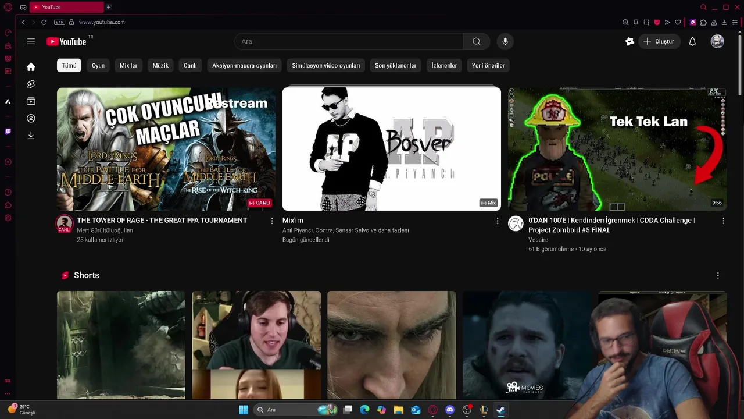Click the sparkle icon beside Oluştur
744x419 pixels.
tap(629, 41)
